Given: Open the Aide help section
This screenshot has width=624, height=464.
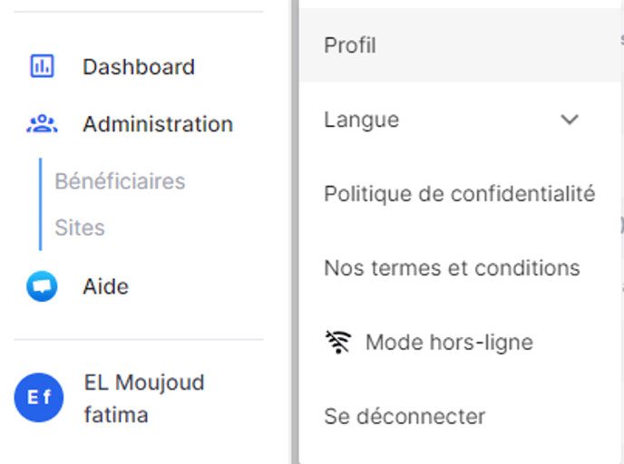Looking at the screenshot, I should [x=105, y=286].
